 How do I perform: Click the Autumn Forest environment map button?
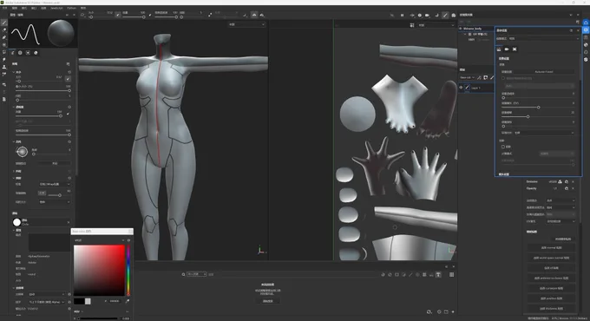[544, 71]
